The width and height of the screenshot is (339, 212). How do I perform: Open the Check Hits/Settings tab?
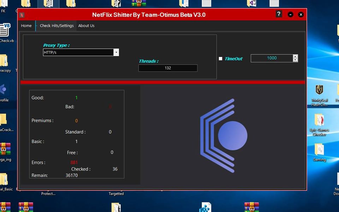(x=56, y=26)
